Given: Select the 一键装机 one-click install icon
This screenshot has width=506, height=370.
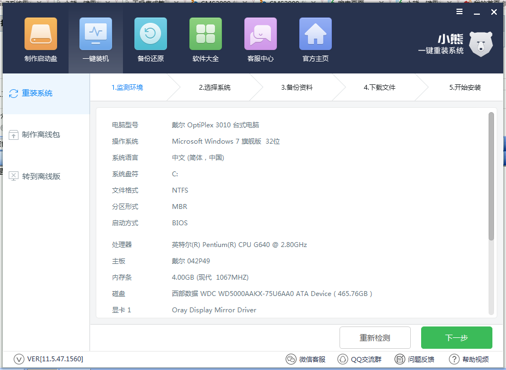Looking at the screenshot, I should (x=96, y=40).
